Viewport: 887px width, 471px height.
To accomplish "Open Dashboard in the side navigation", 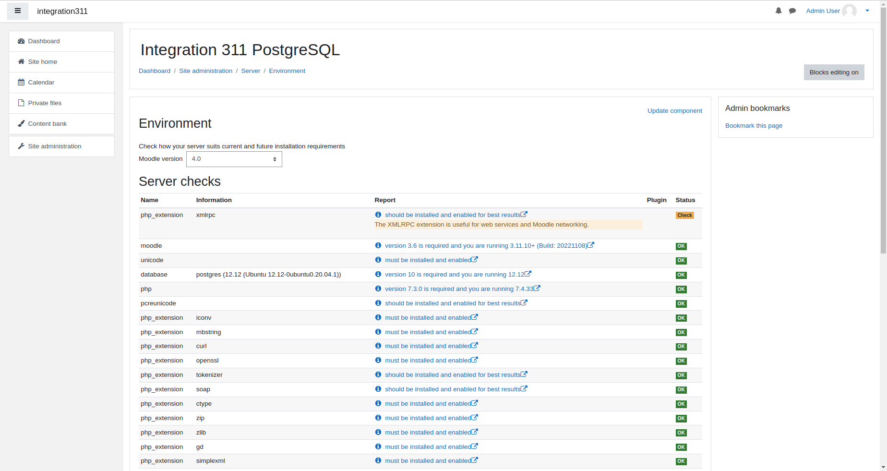I will pos(61,41).
